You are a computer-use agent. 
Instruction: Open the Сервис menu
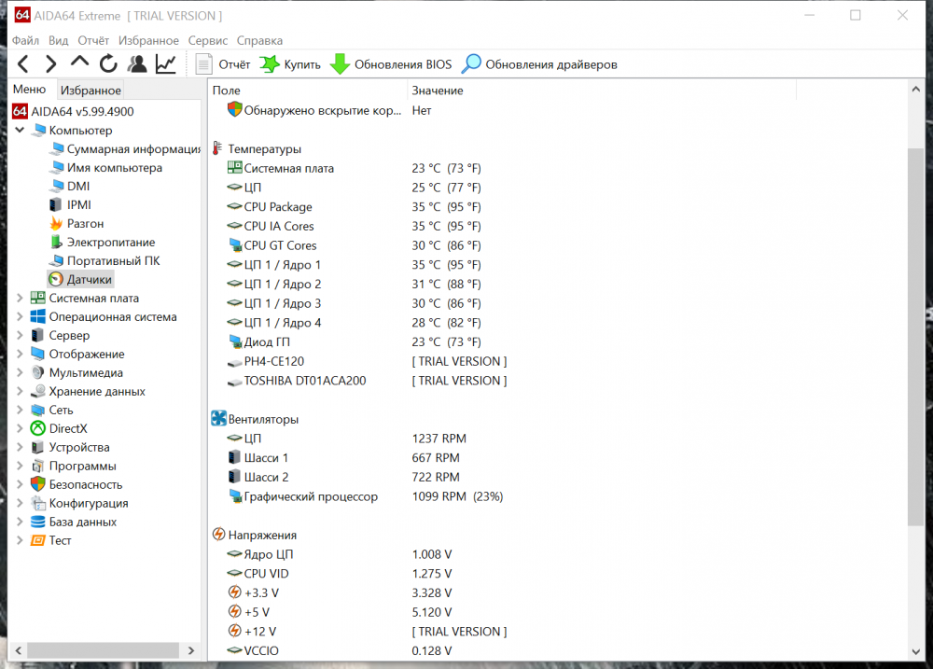coord(207,40)
